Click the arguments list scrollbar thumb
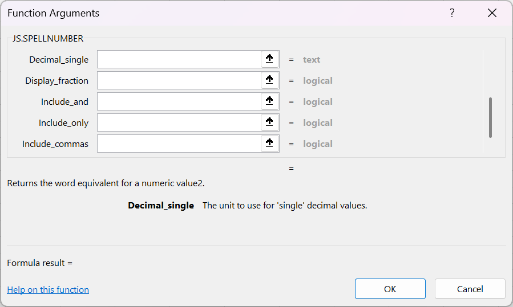Screen dimensions: 513x307 pos(490,117)
